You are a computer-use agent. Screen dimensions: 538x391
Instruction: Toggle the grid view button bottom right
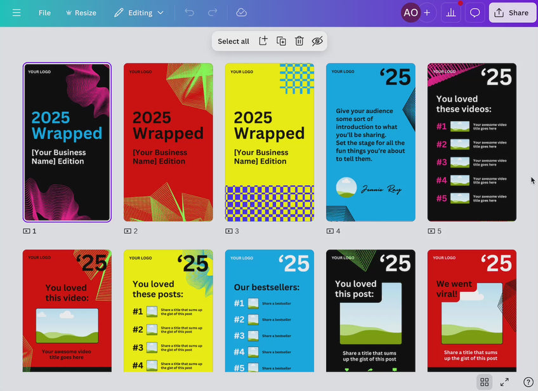tap(484, 381)
